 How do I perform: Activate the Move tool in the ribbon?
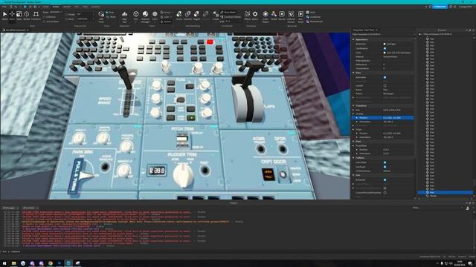(12, 16)
